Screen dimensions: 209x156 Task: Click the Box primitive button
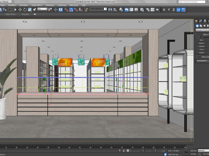coord(202,40)
